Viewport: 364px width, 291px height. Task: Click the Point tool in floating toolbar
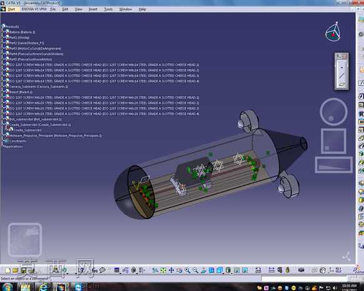point(341,68)
